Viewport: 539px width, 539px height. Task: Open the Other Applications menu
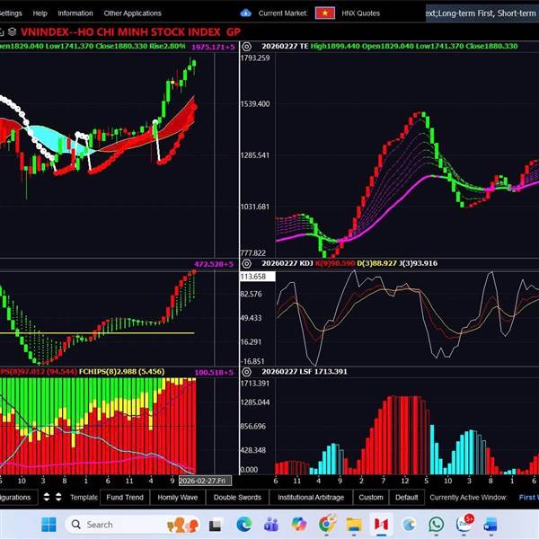(133, 13)
